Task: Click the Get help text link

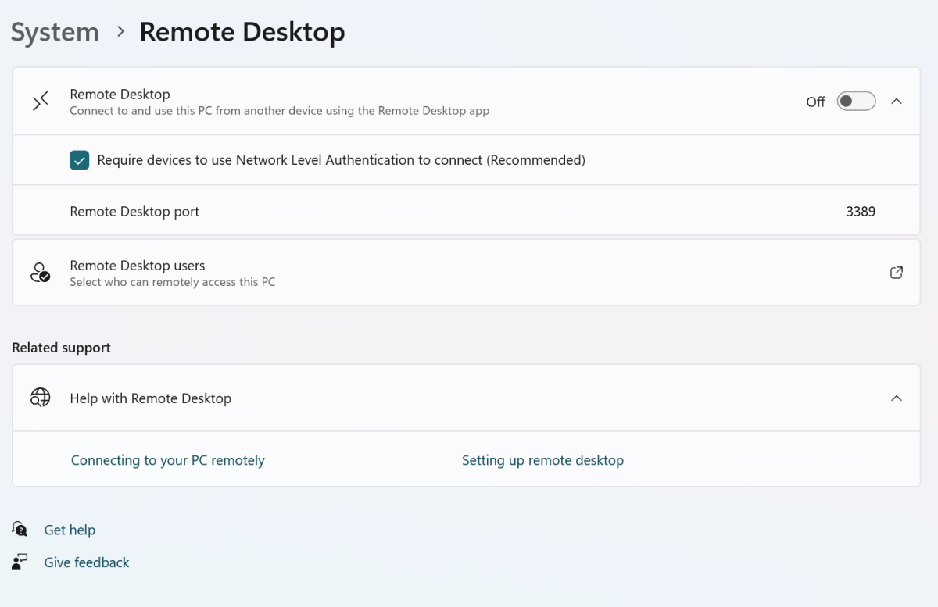Action: point(70,530)
